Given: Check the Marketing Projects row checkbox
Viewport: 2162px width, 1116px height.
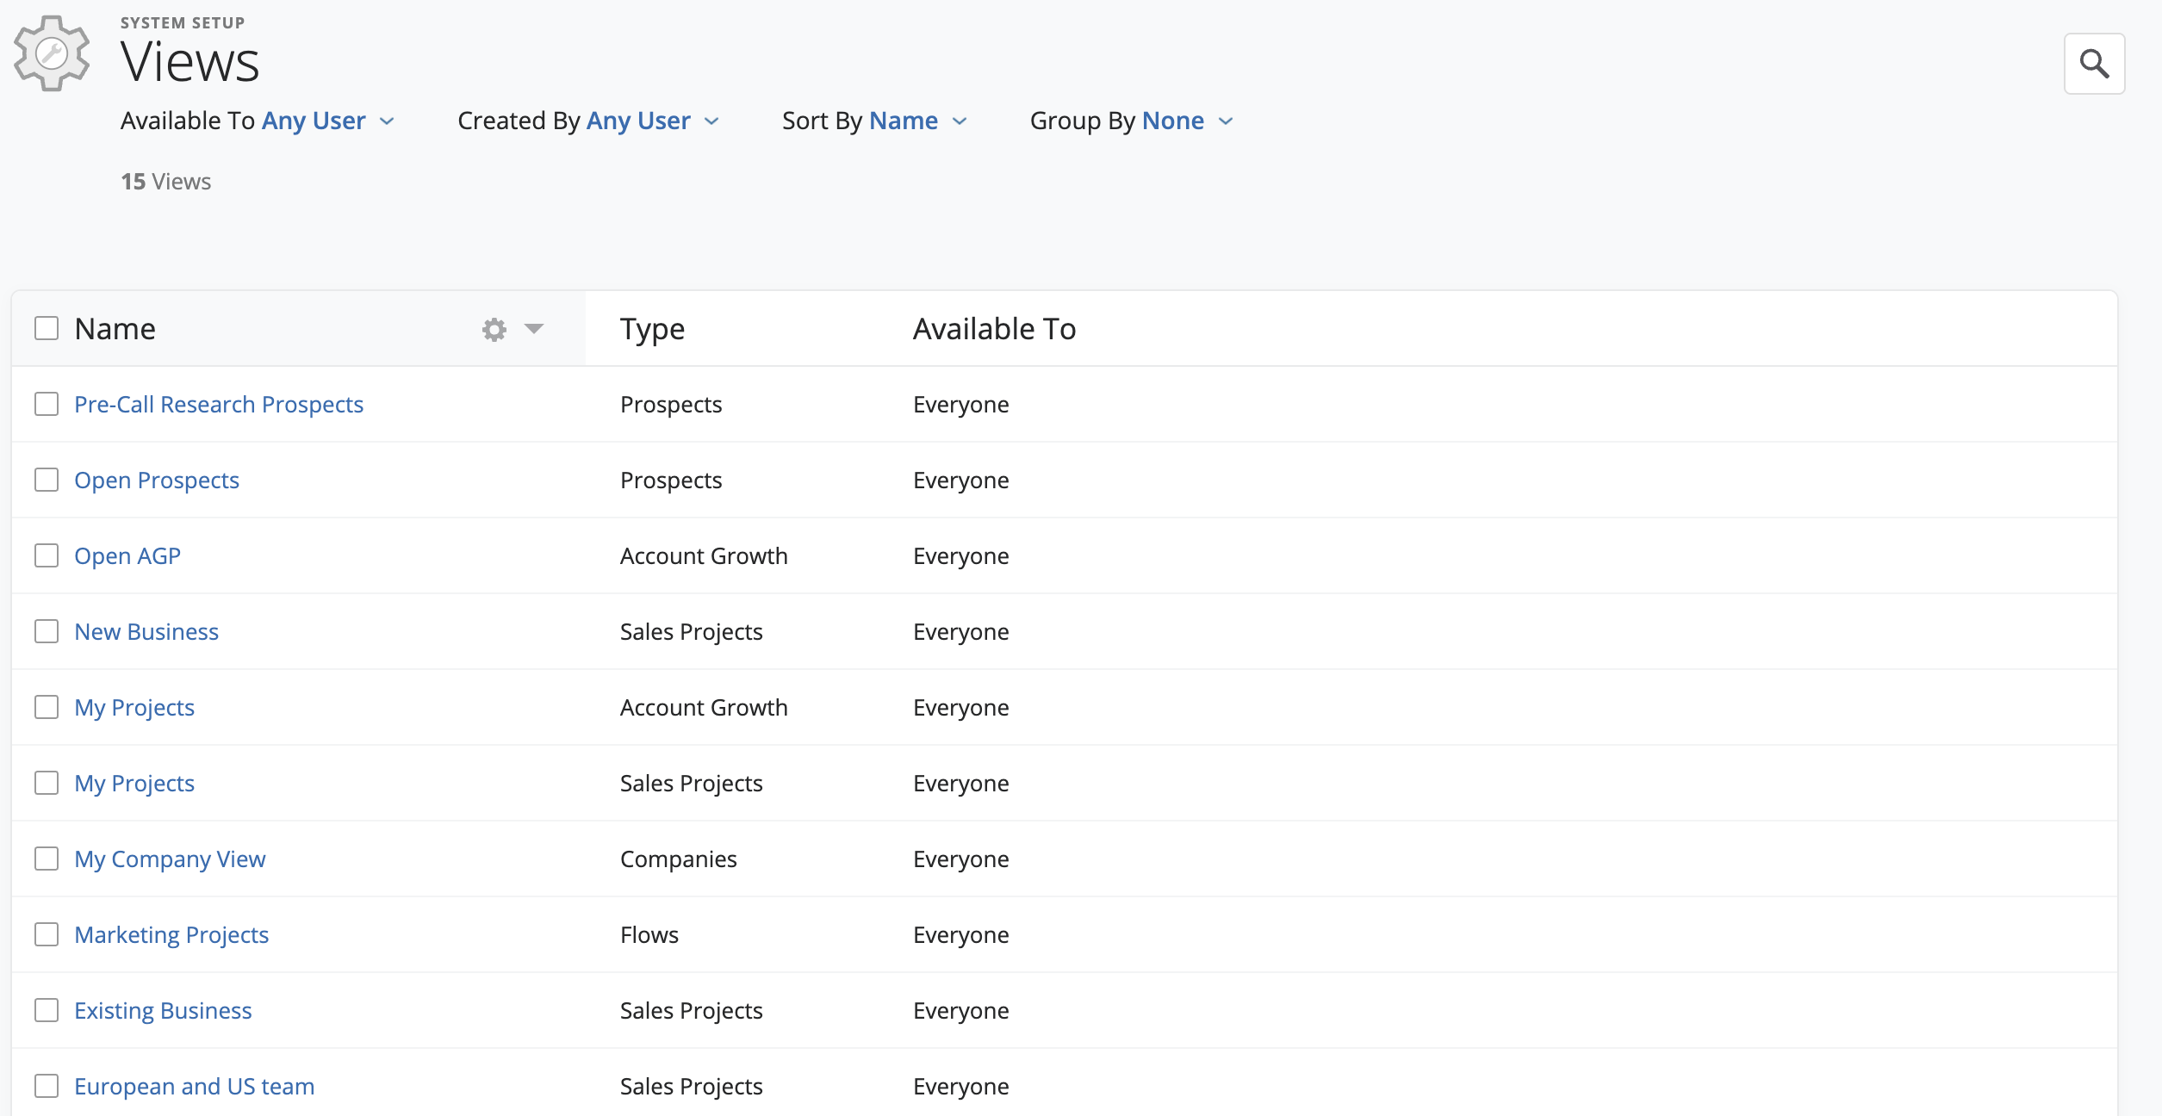Looking at the screenshot, I should tap(47, 934).
